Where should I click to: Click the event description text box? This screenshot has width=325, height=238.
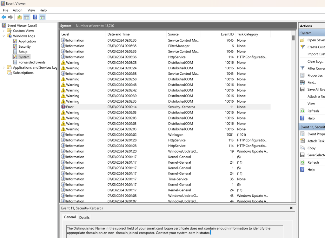tap(175, 231)
